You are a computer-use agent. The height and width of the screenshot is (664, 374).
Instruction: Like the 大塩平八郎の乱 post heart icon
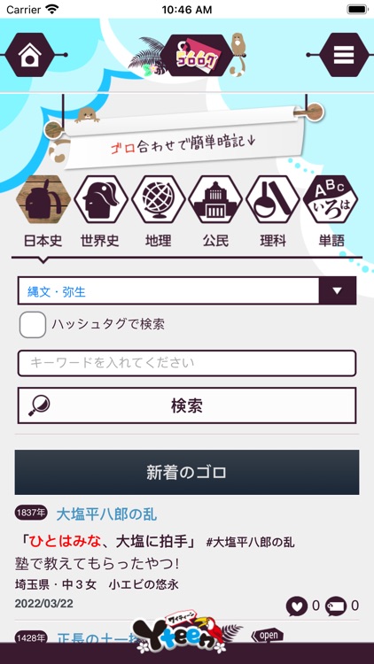tap(297, 606)
